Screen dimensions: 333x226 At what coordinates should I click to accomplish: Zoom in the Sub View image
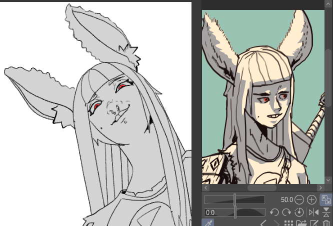pyautogui.click(x=312, y=199)
